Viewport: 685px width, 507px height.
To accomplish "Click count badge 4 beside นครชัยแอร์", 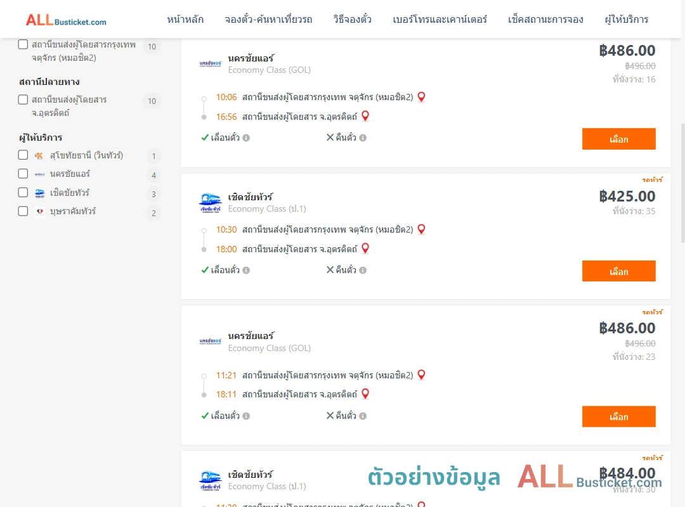I will click(x=153, y=175).
